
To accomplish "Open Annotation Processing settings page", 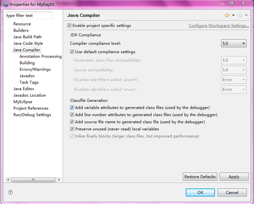I will click(x=41, y=56).
